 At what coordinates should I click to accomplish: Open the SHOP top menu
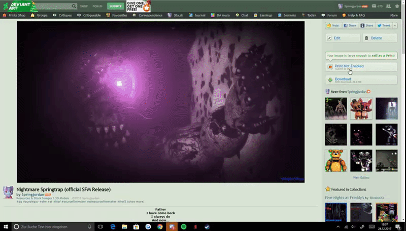tap(84, 6)
